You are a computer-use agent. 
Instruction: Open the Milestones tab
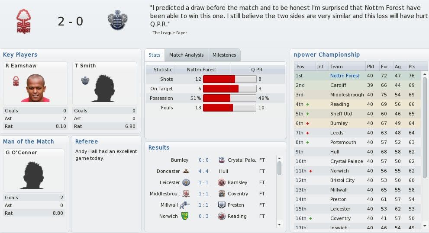tap(224, 55)
